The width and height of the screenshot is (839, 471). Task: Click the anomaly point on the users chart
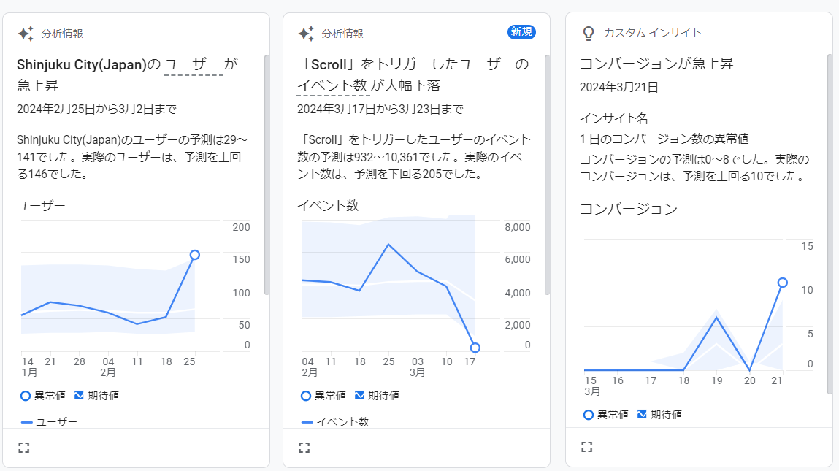(195, 255)
